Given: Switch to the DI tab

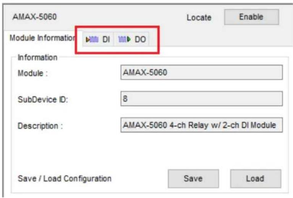Looking at the screenshot, I should [98, 39].
